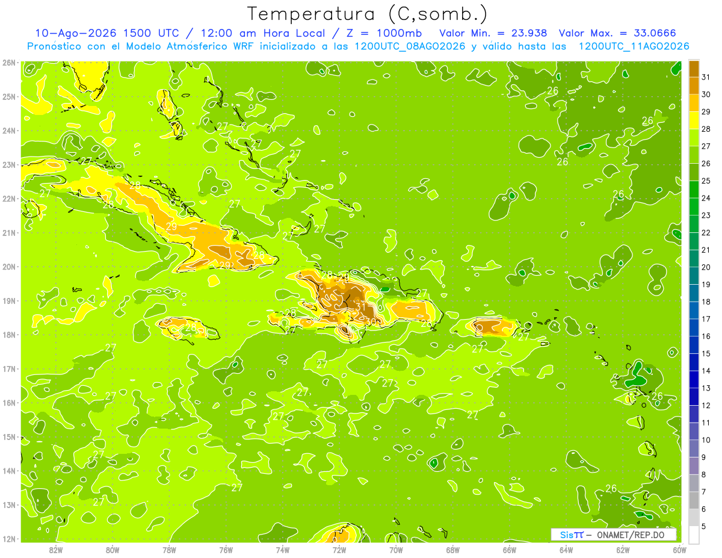
Task: Click the "74W" longitude label
Action: click(283, 550)
